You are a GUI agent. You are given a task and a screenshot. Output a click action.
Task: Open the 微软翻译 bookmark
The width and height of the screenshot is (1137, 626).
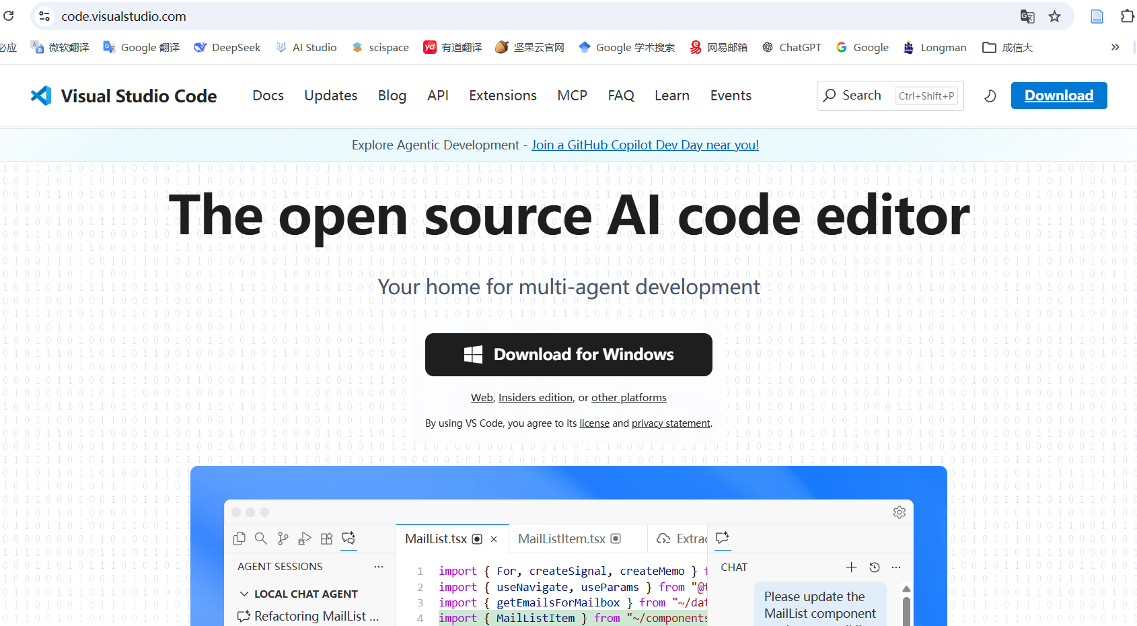(61, 47)
